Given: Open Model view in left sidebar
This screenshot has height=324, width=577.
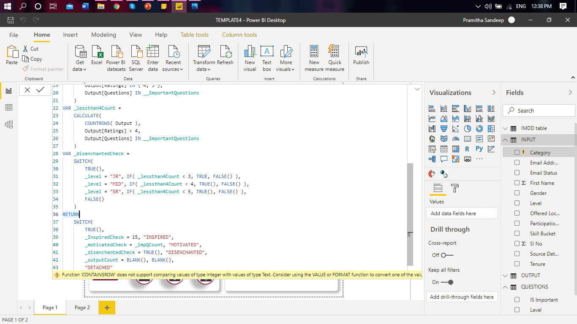Looking at the screenshot, I should (8, 124).
